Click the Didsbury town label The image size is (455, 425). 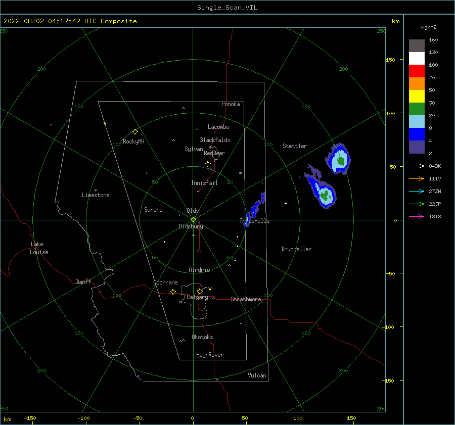(191, 226)
